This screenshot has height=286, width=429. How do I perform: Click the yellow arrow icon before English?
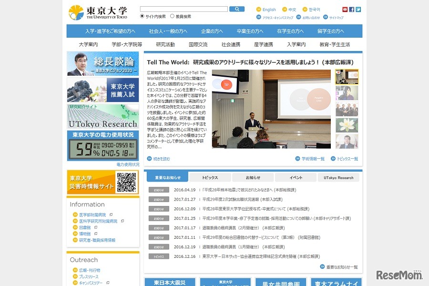[259, 9]
